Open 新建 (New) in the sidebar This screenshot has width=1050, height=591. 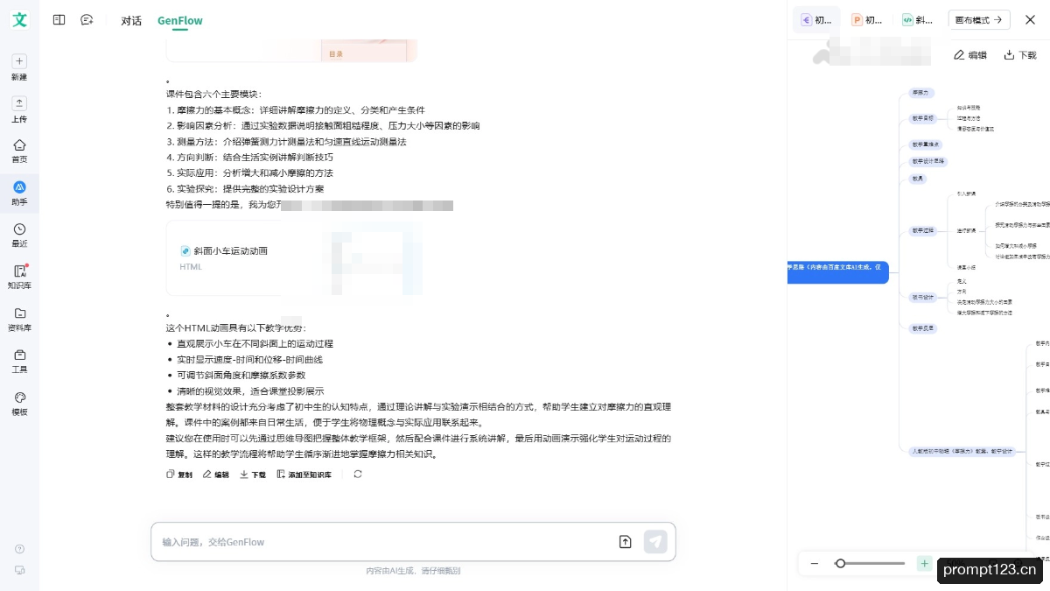tap(19, 67)
